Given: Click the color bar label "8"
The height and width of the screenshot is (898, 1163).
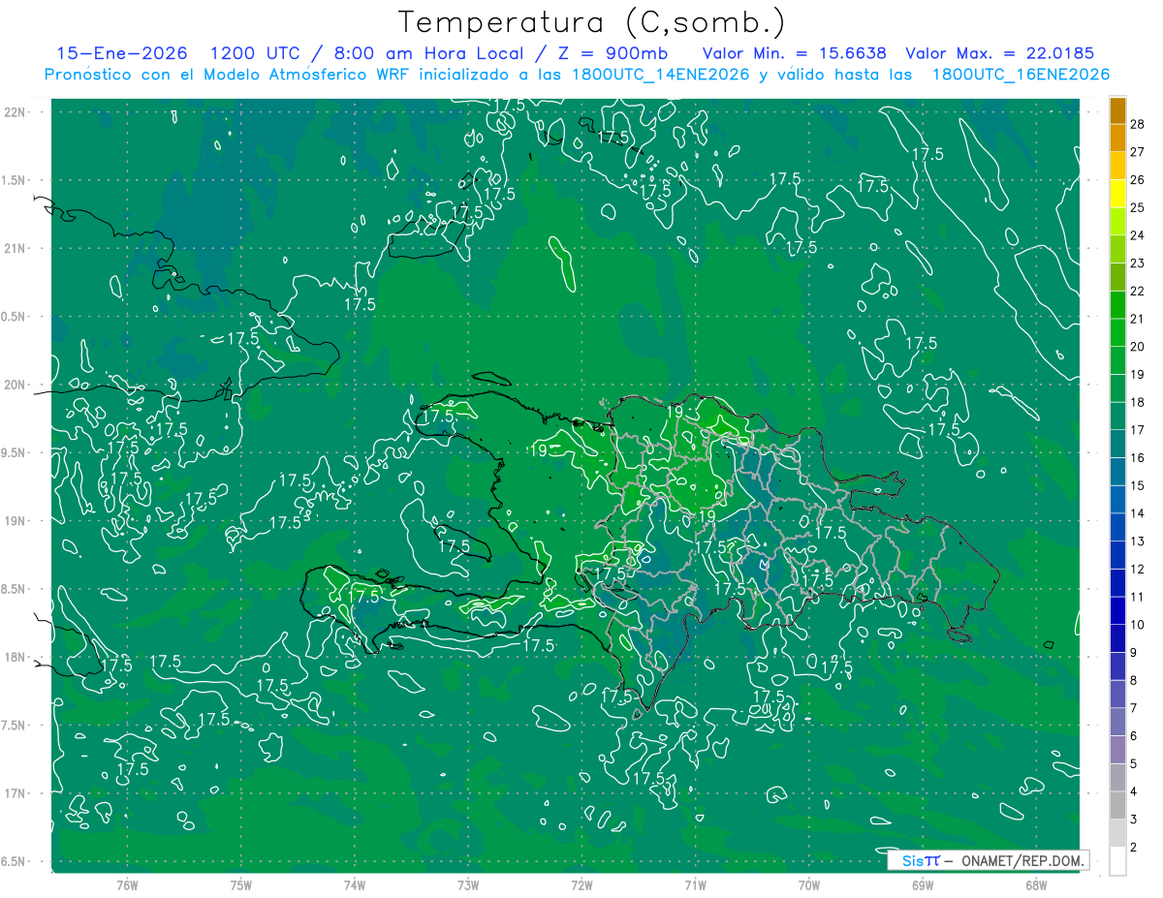Looking at the screenshot, I should tap(1133, 680).
